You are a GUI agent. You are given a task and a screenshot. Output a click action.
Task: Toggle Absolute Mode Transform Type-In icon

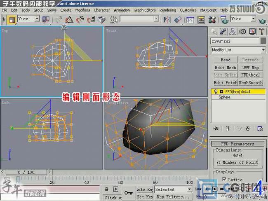(116, 189)
